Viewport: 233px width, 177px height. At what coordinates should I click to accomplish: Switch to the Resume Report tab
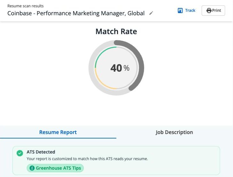(x=58, y=132)
